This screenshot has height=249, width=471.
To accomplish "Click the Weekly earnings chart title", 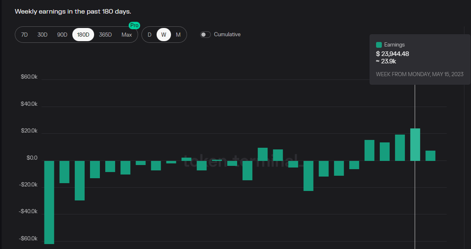I will (x=73, y=11).
